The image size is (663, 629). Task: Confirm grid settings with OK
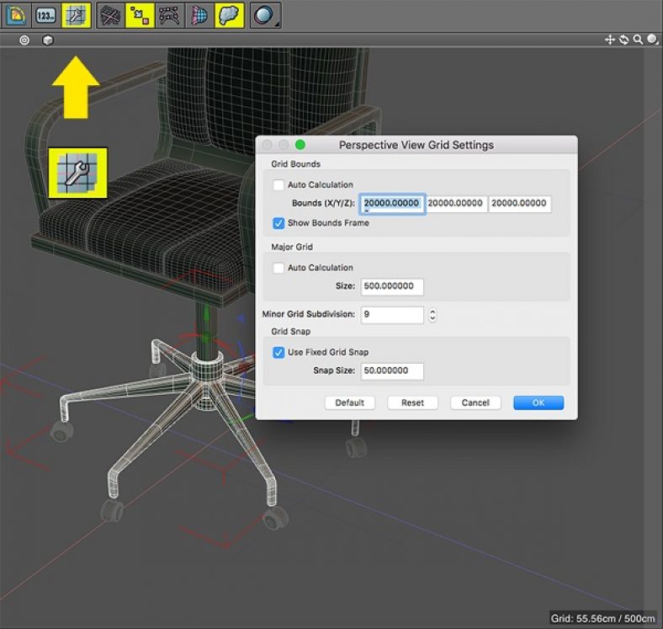click(538, 402)
